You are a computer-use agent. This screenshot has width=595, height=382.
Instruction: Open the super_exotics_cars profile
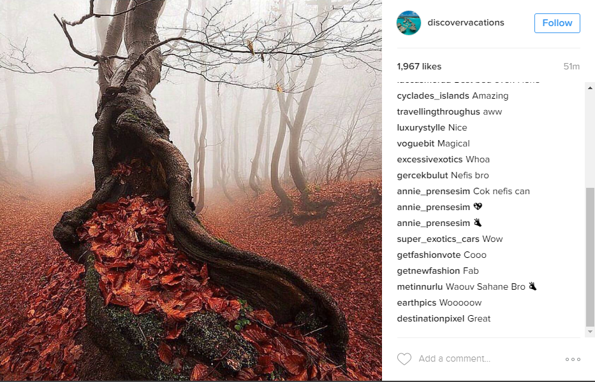tap(438, 239)
